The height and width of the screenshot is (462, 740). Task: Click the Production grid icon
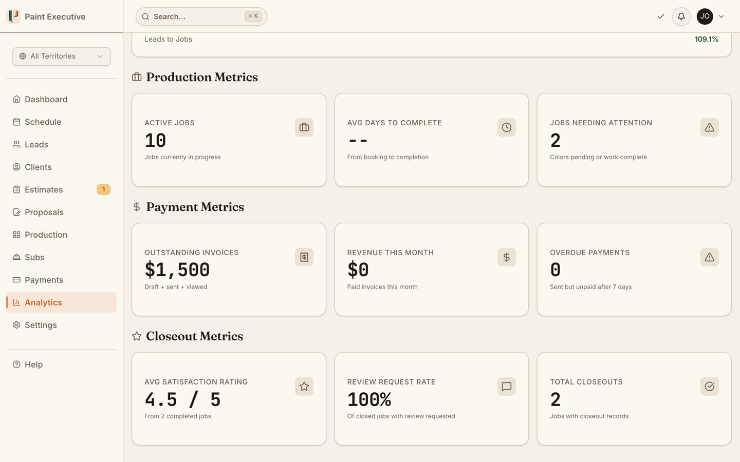[x=16, y=235]
